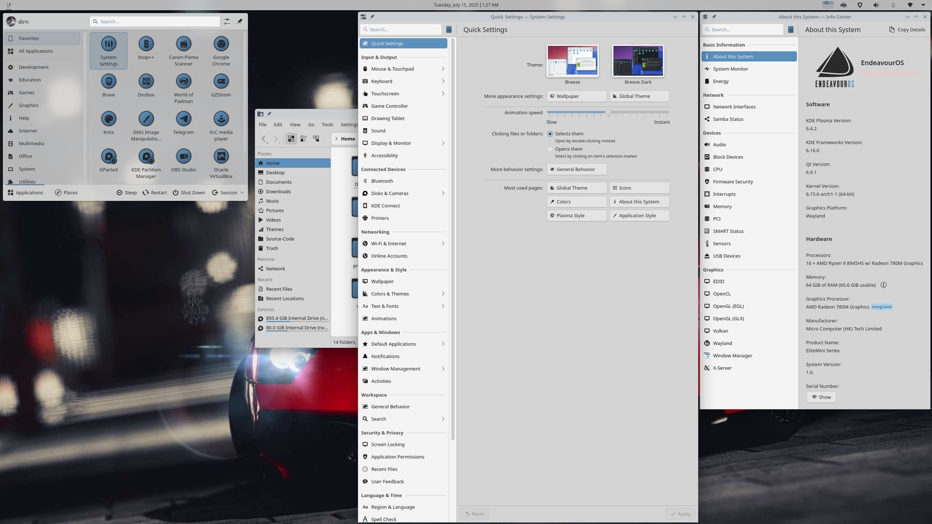Click Dolphin icons view mode button
This screenshot has width=932, height=524.
[x=291, y=139]
